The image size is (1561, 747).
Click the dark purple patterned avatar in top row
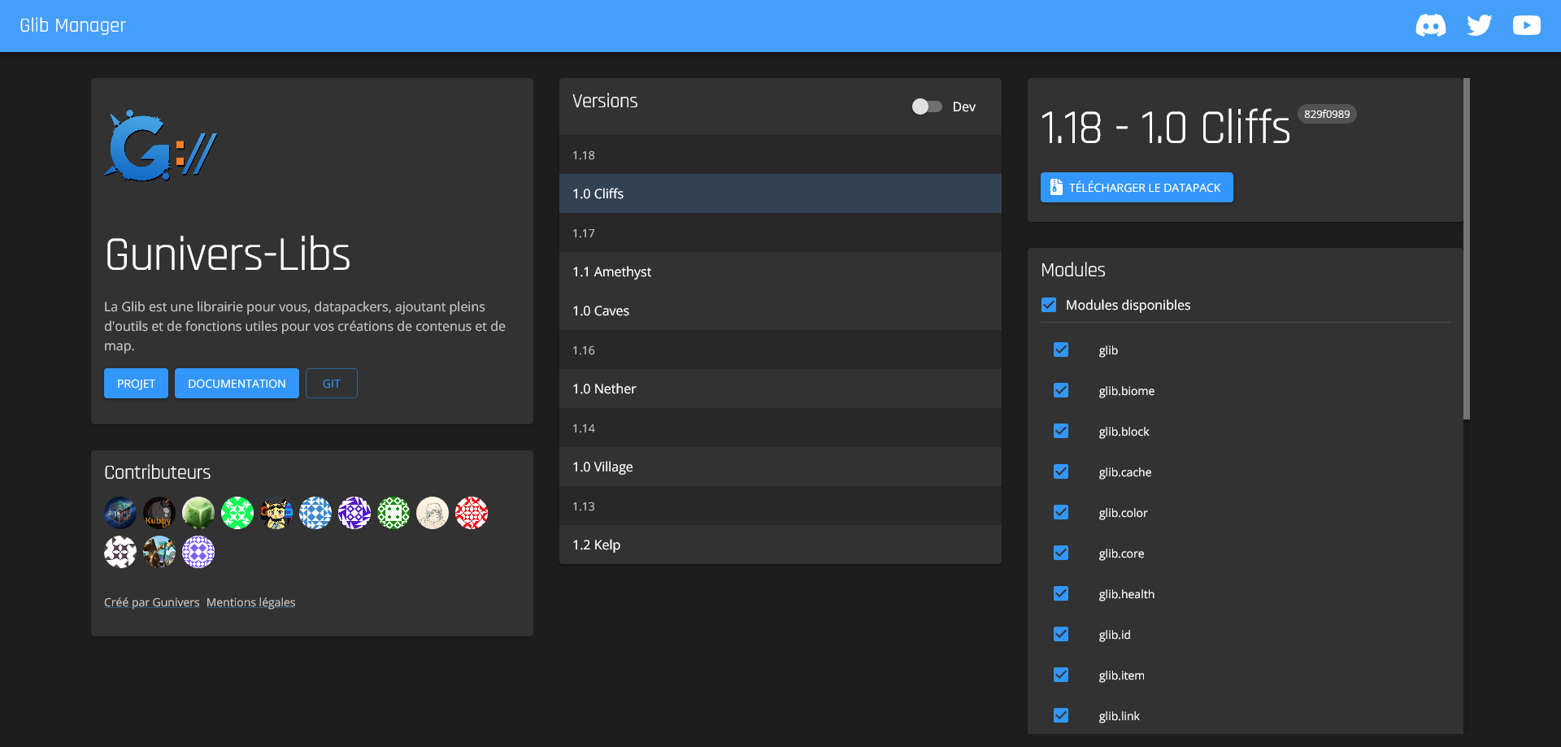click(x=354, y=513)
